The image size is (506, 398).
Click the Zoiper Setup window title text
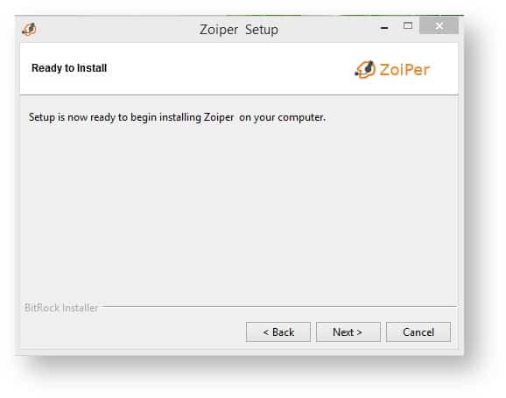pyautogui.click(x=239, y=30)
